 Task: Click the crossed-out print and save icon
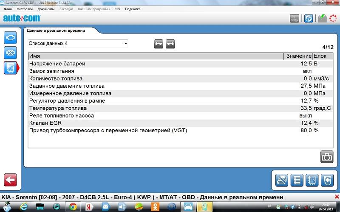pyautogui.click(x=282, y=180)
